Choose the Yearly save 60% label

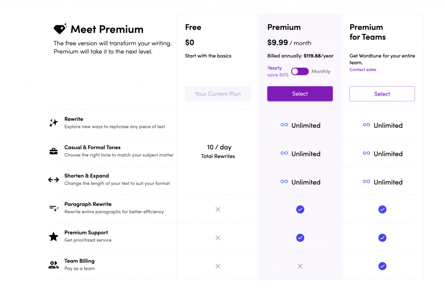[278, 71]
